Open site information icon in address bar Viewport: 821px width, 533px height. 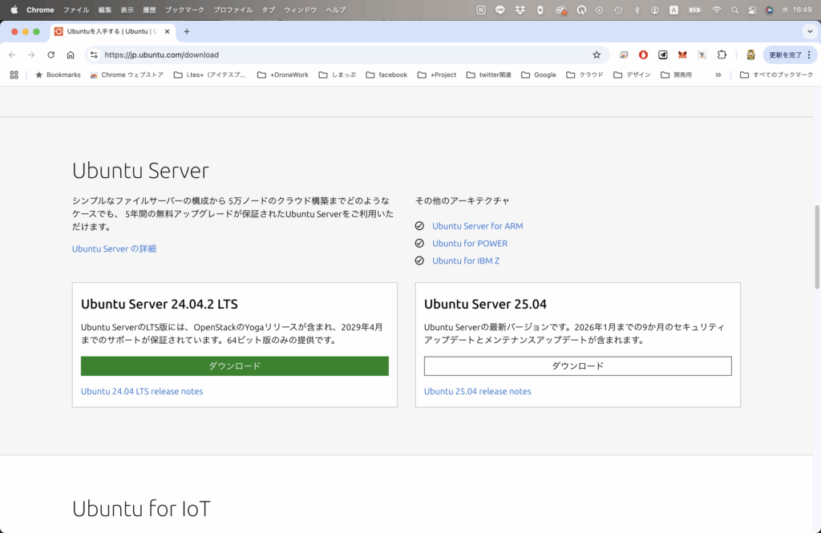click(94, 55)
